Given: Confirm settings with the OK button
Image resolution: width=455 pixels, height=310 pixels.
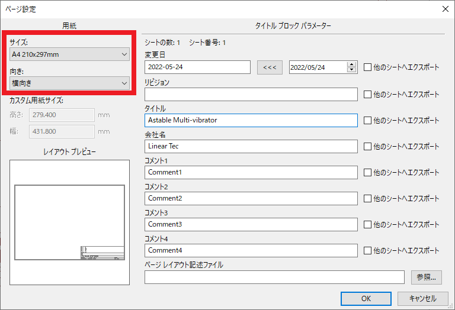Looking at the screenshot, I should pyautogui.click(x=366, y=299).
